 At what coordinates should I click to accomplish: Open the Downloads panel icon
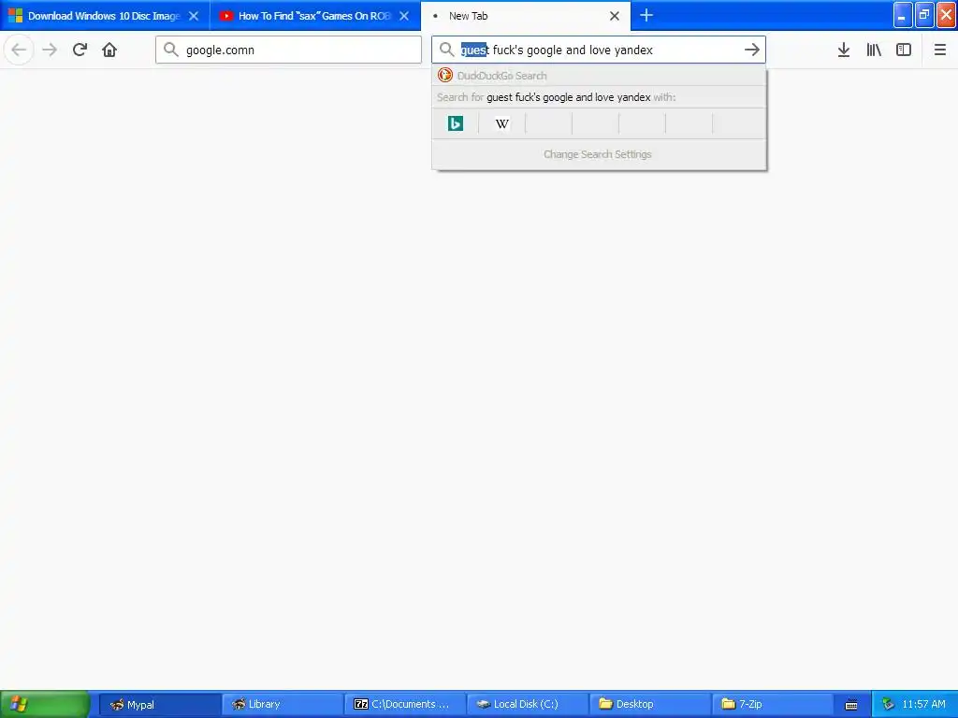pos(844,50)
